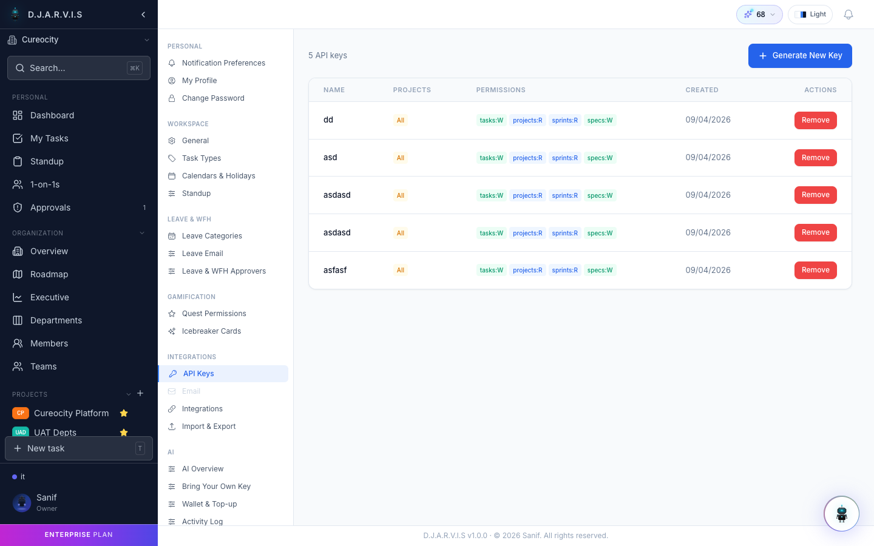Open the notifications bell icon
The width and height of the screenshot is (874, 546).
point(849,15)
